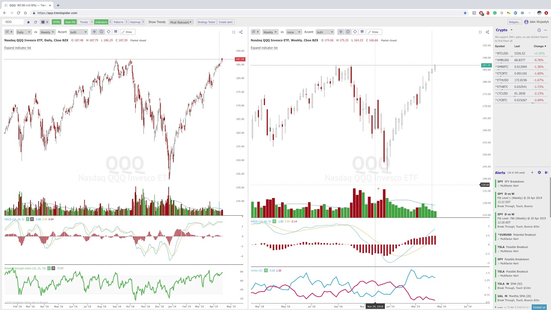Click Create alert button
The width and height of the screenshot is (551, 310).
(226, 22)
